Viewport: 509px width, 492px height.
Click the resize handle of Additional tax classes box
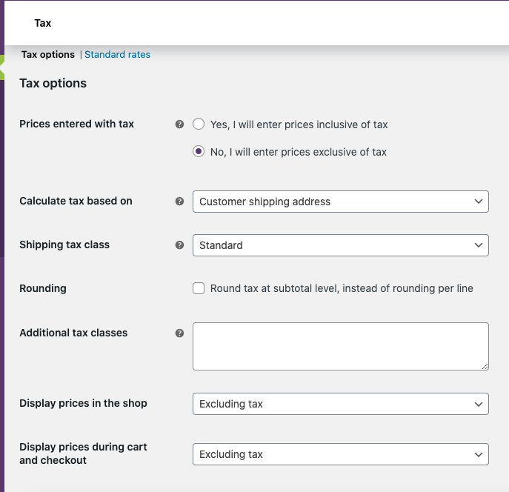[x=485, y=366]
